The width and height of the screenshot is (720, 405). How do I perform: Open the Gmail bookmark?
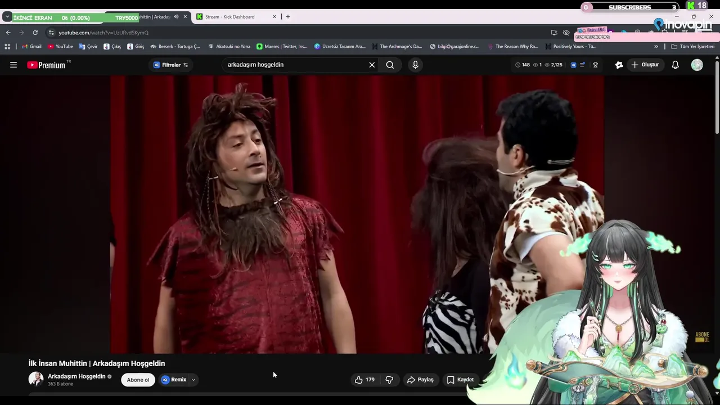31,47
